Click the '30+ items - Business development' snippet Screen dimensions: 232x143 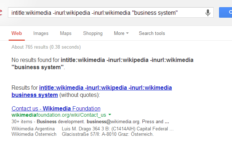point(90,122)
